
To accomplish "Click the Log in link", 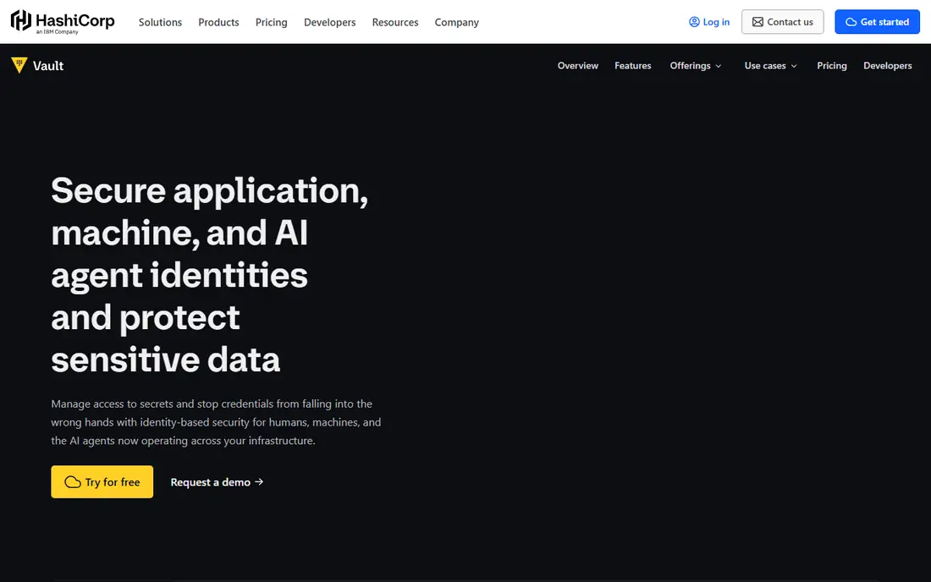I will coord(709,22).
